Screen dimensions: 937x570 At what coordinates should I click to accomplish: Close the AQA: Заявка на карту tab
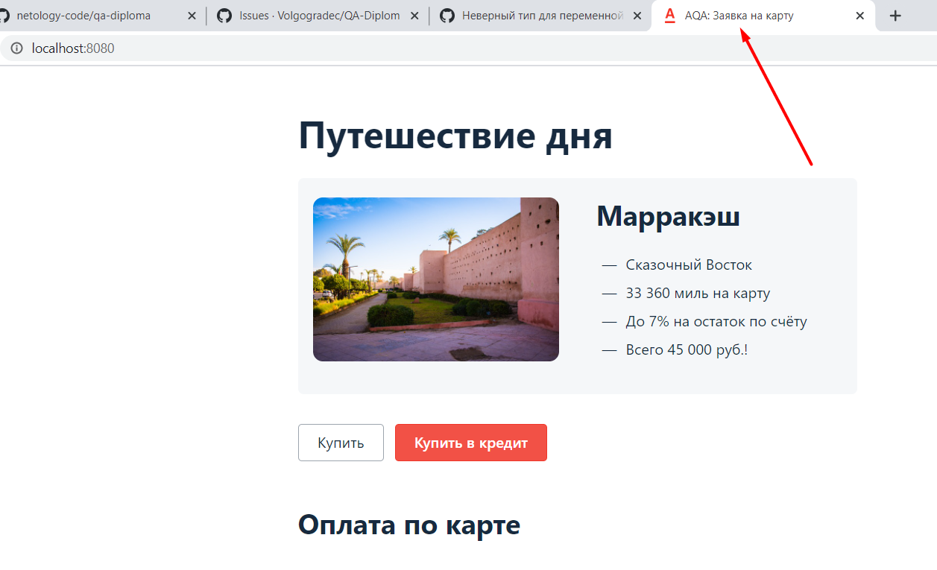click(x=859, y=16)
